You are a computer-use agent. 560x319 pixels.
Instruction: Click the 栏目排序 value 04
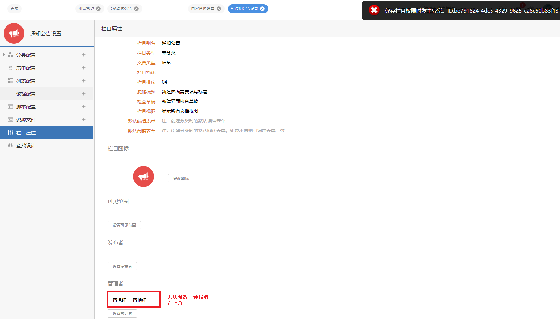(x=164, y=82)
